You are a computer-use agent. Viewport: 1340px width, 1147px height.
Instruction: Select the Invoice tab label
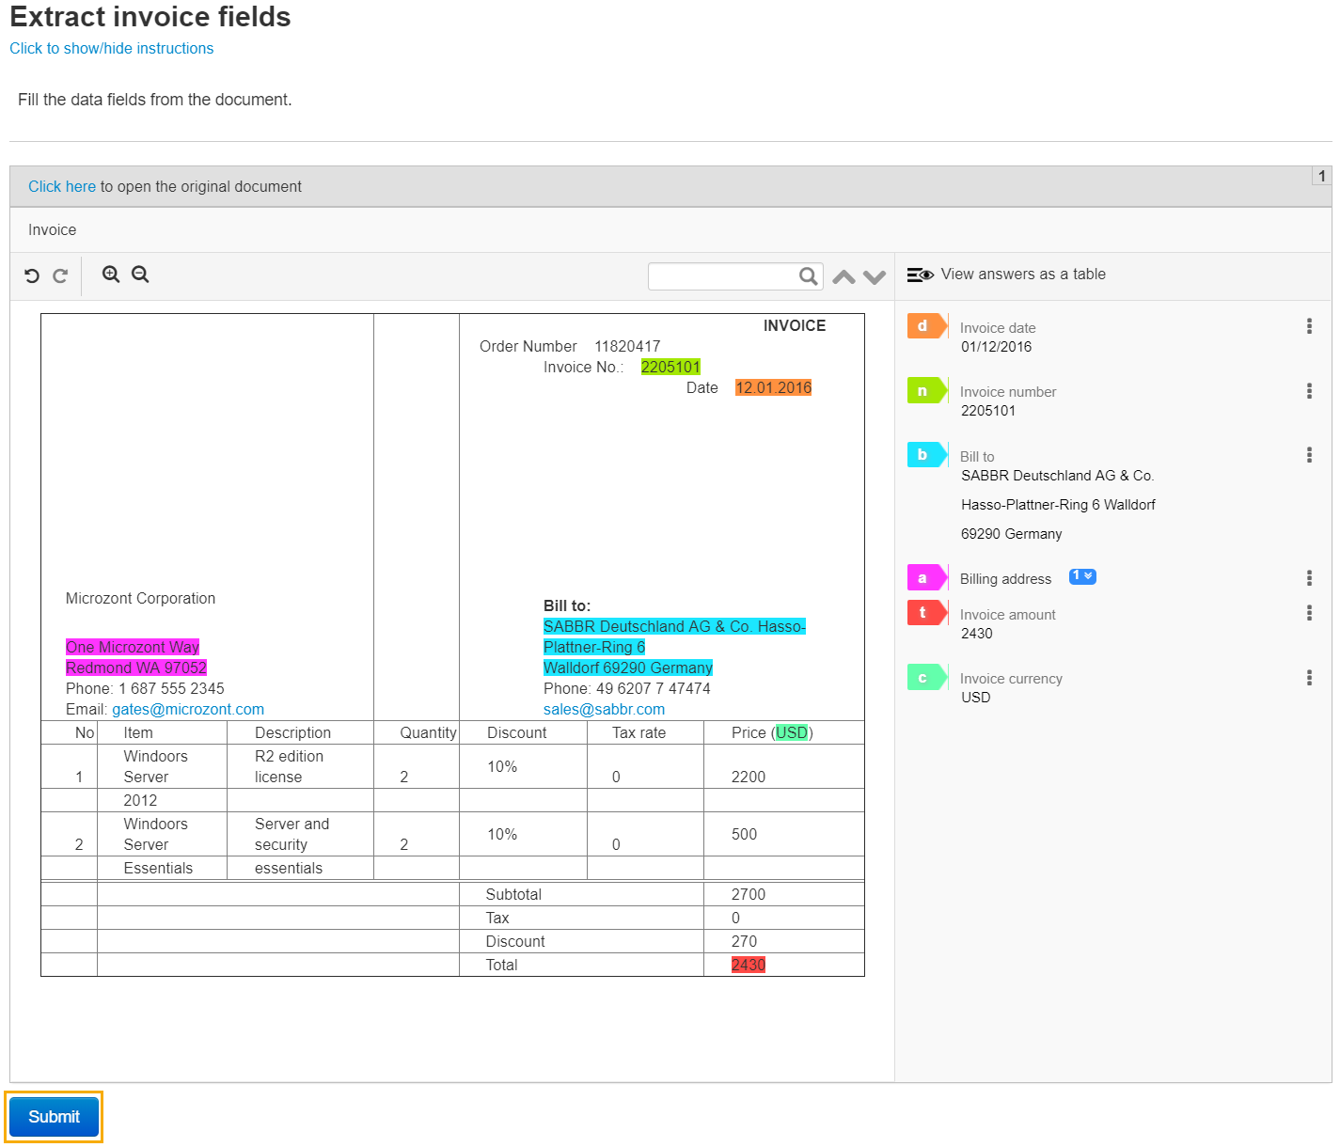click(x=53, y=230)
